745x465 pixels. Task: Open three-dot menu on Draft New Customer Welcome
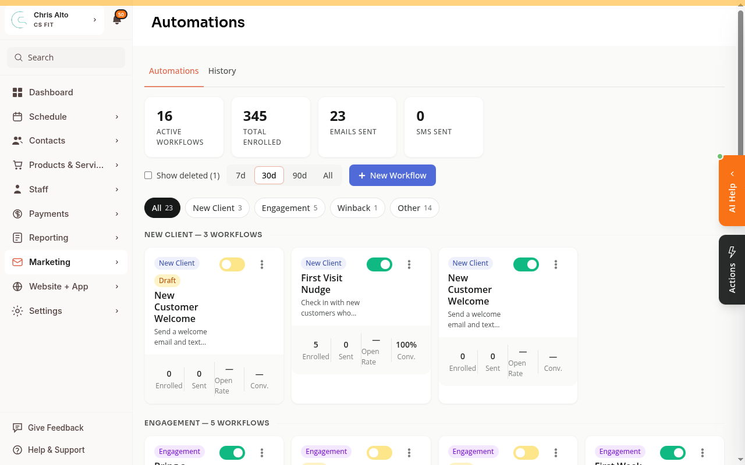click(262, 264)
